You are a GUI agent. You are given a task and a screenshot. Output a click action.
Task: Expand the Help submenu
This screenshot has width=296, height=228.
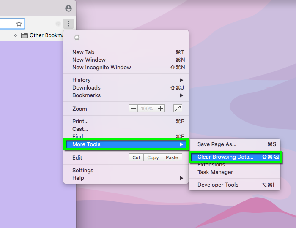click(x=126, y=178)
